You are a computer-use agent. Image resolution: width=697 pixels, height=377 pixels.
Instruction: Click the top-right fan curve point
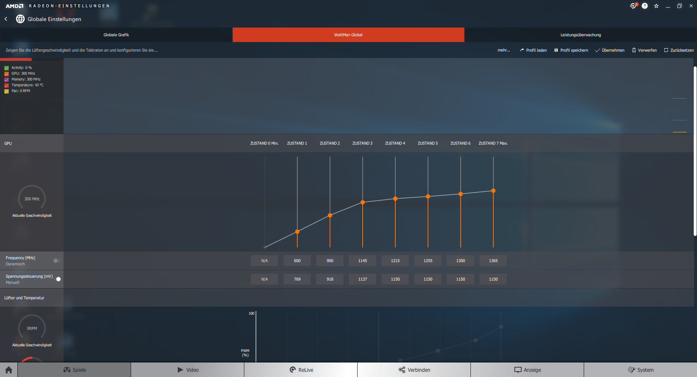(x=501, y=327)
